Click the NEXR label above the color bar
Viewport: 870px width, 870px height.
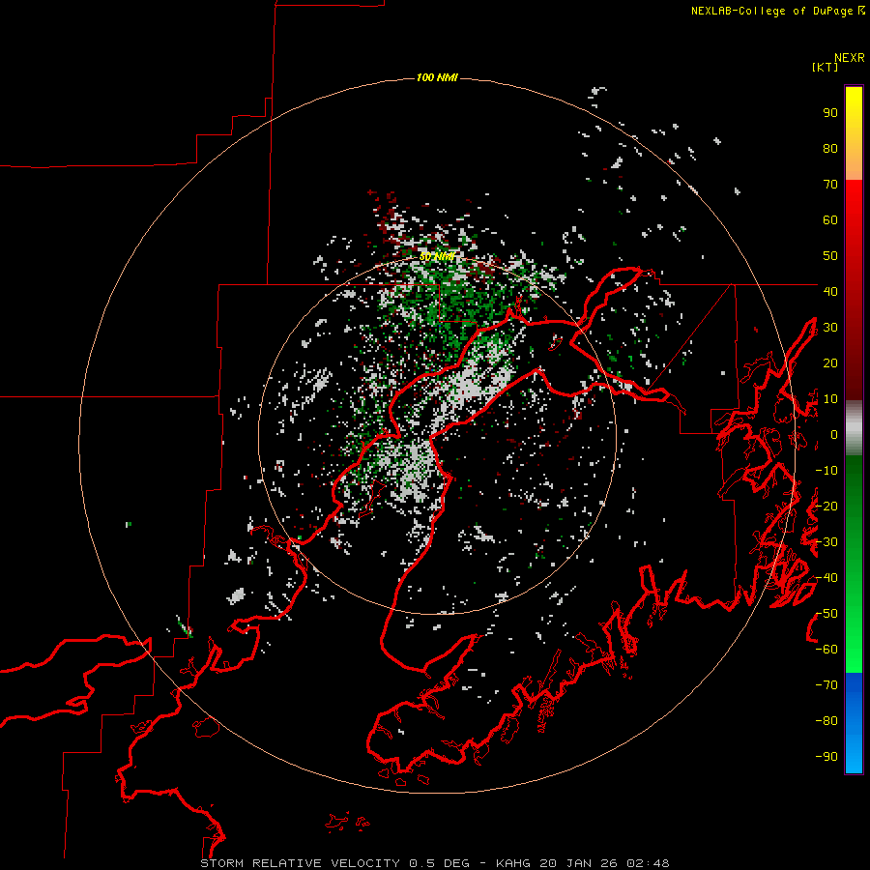tap(849, 58)
